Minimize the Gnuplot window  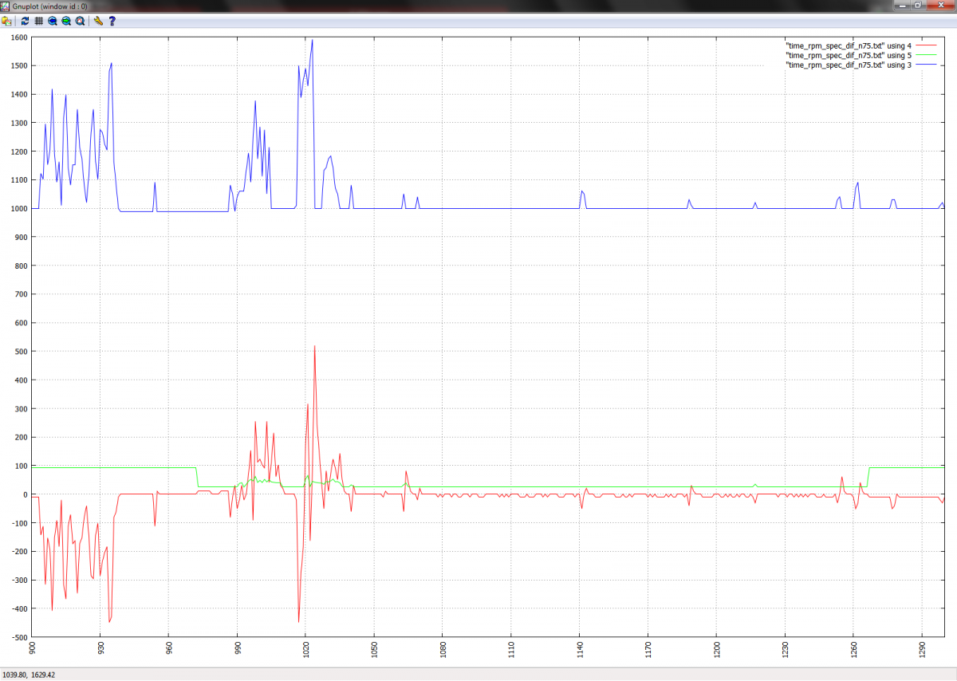pyautogui.click(x=901, y=5)
